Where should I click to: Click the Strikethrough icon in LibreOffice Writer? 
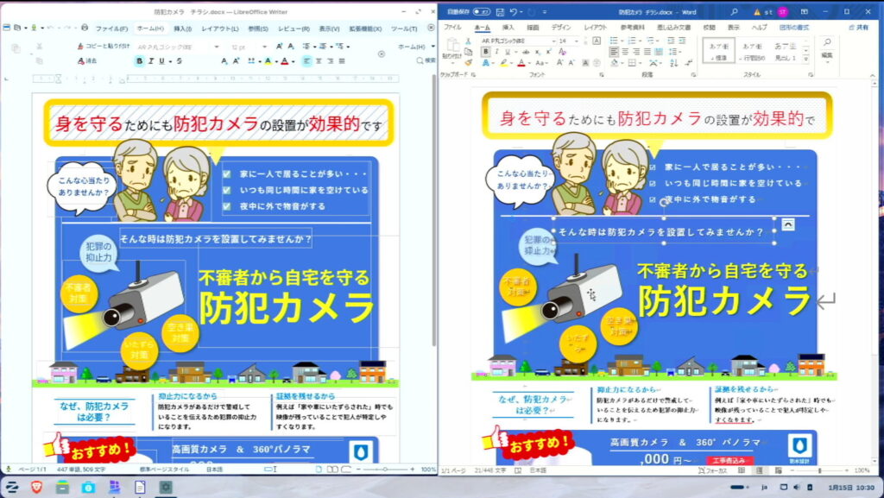[x=179, y=61]
